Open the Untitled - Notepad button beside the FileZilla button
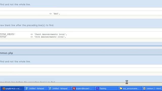Viewport: 162px width, 91px height. point(59,88)
